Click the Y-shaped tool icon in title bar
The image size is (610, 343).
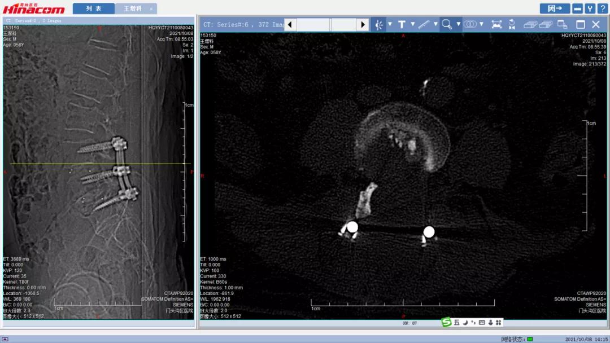tap(590, 8)
